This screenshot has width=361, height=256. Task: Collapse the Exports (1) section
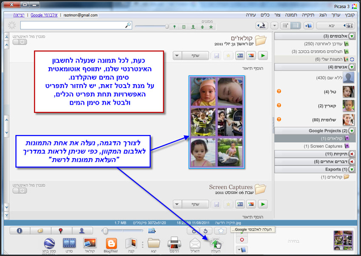pyautogui.click(x=352, y=169)
